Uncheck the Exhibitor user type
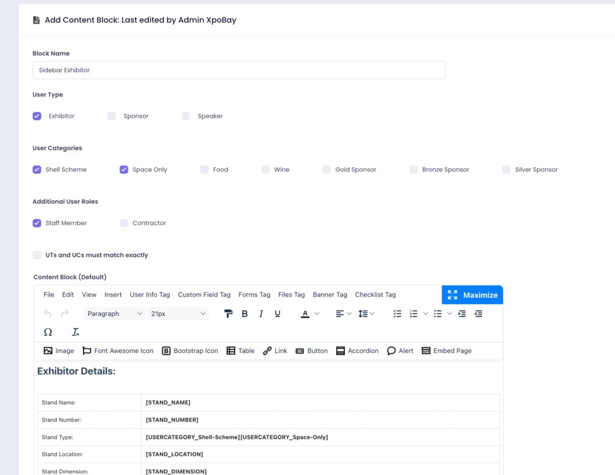 coord(37,116)
